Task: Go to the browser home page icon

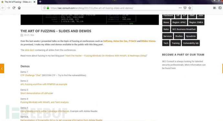Action: pos(19,8)
